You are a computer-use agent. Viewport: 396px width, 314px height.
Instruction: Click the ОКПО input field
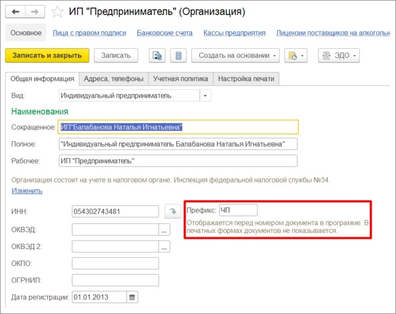point(115,263)
